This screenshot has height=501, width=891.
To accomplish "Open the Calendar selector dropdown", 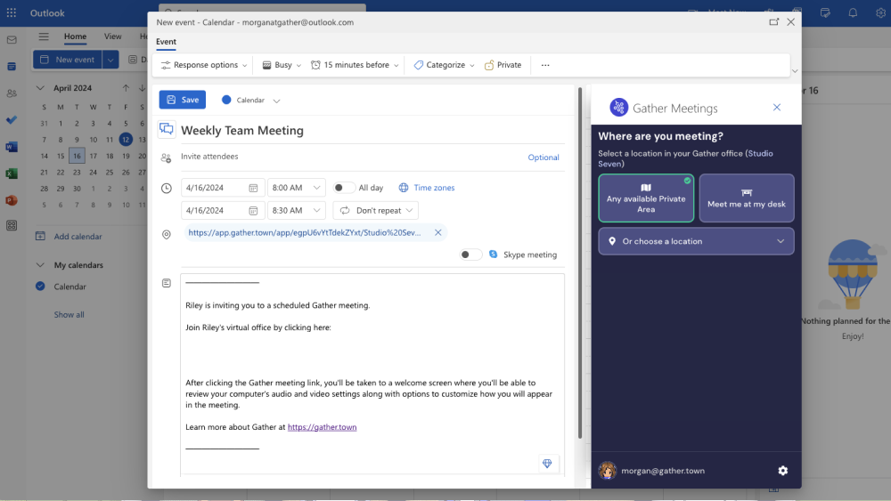I will (x=251, y=101).
